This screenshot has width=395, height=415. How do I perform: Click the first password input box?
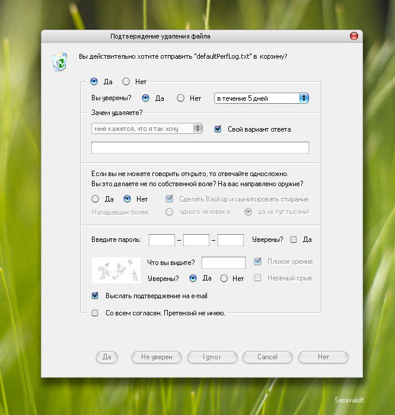162,240
